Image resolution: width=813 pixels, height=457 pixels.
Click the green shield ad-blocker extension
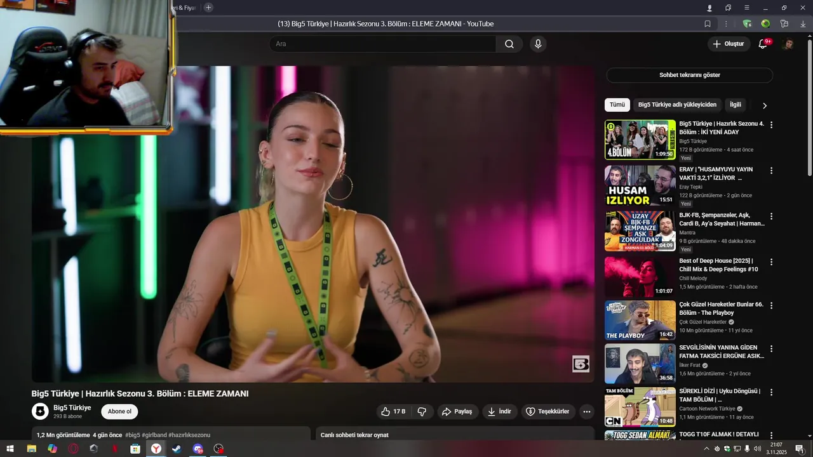(747, 23)
